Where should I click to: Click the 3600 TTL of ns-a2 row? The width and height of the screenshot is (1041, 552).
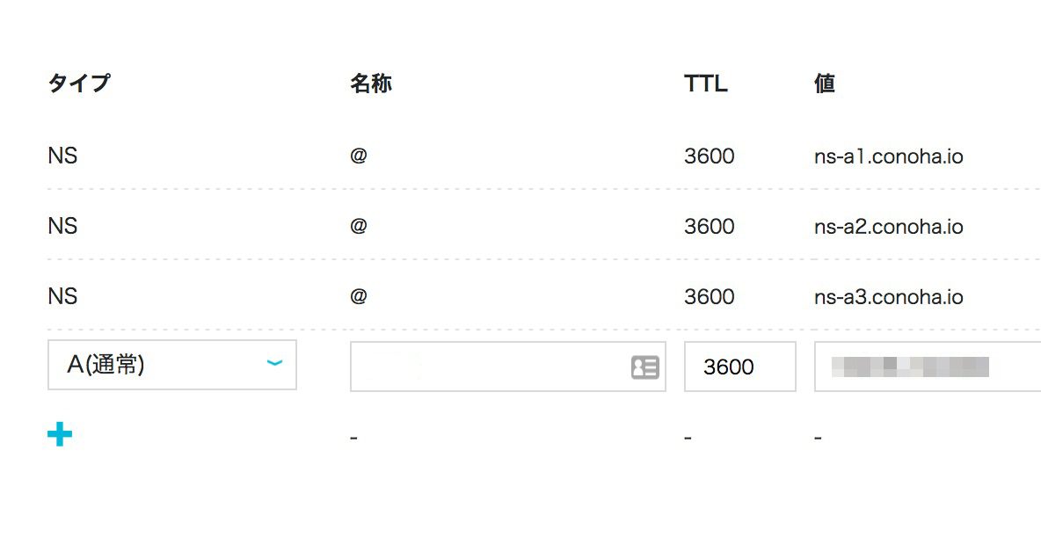709,227
